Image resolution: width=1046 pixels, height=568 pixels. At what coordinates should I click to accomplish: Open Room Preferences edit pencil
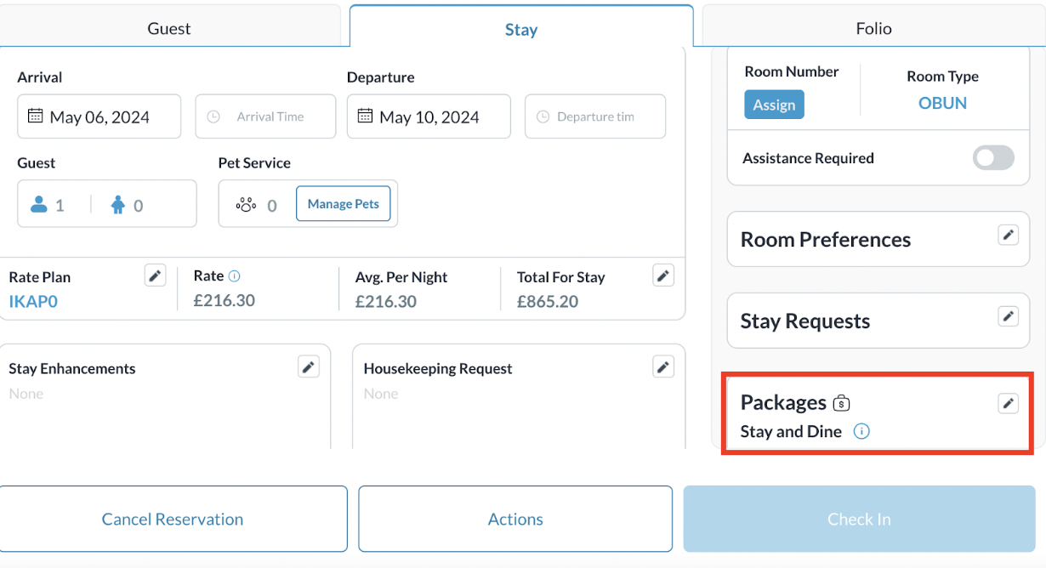tap(1008, 236)
